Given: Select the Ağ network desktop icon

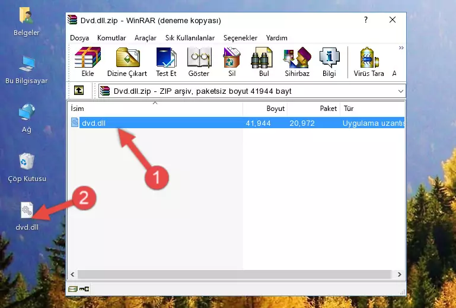Looking at the screenshot, I should pos(27,119).
